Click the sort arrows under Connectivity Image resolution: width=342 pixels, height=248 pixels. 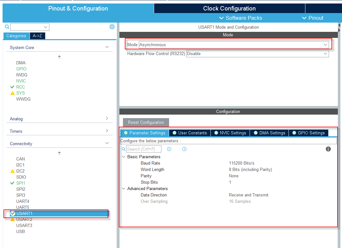[x=59, y=153]
